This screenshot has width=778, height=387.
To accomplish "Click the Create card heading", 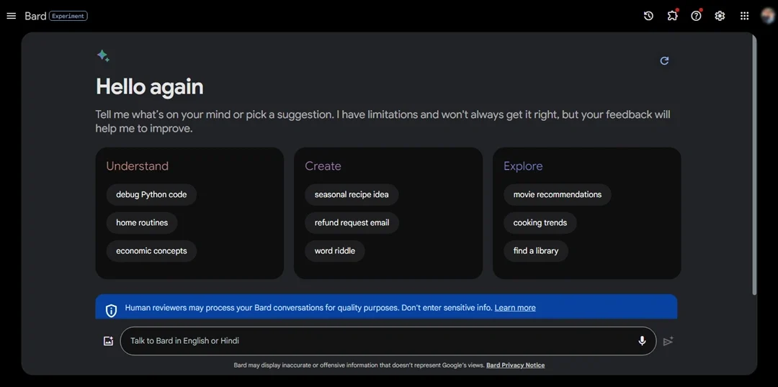I will click(323, 166).
